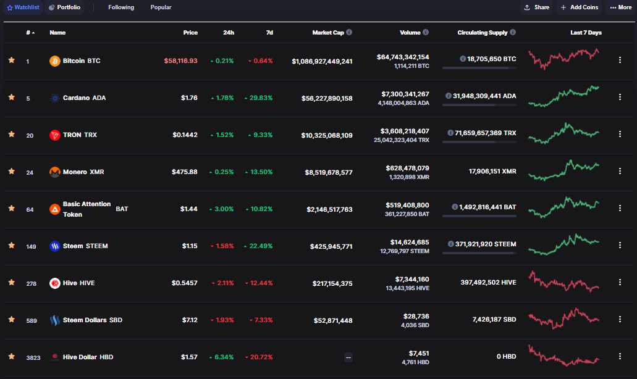Click the Market Cap info icon
The width and height of the screenshot is (637, 379).
[349, 33]
